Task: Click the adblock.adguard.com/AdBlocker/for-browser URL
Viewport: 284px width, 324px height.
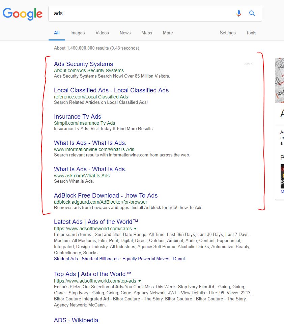Action: 101,202
